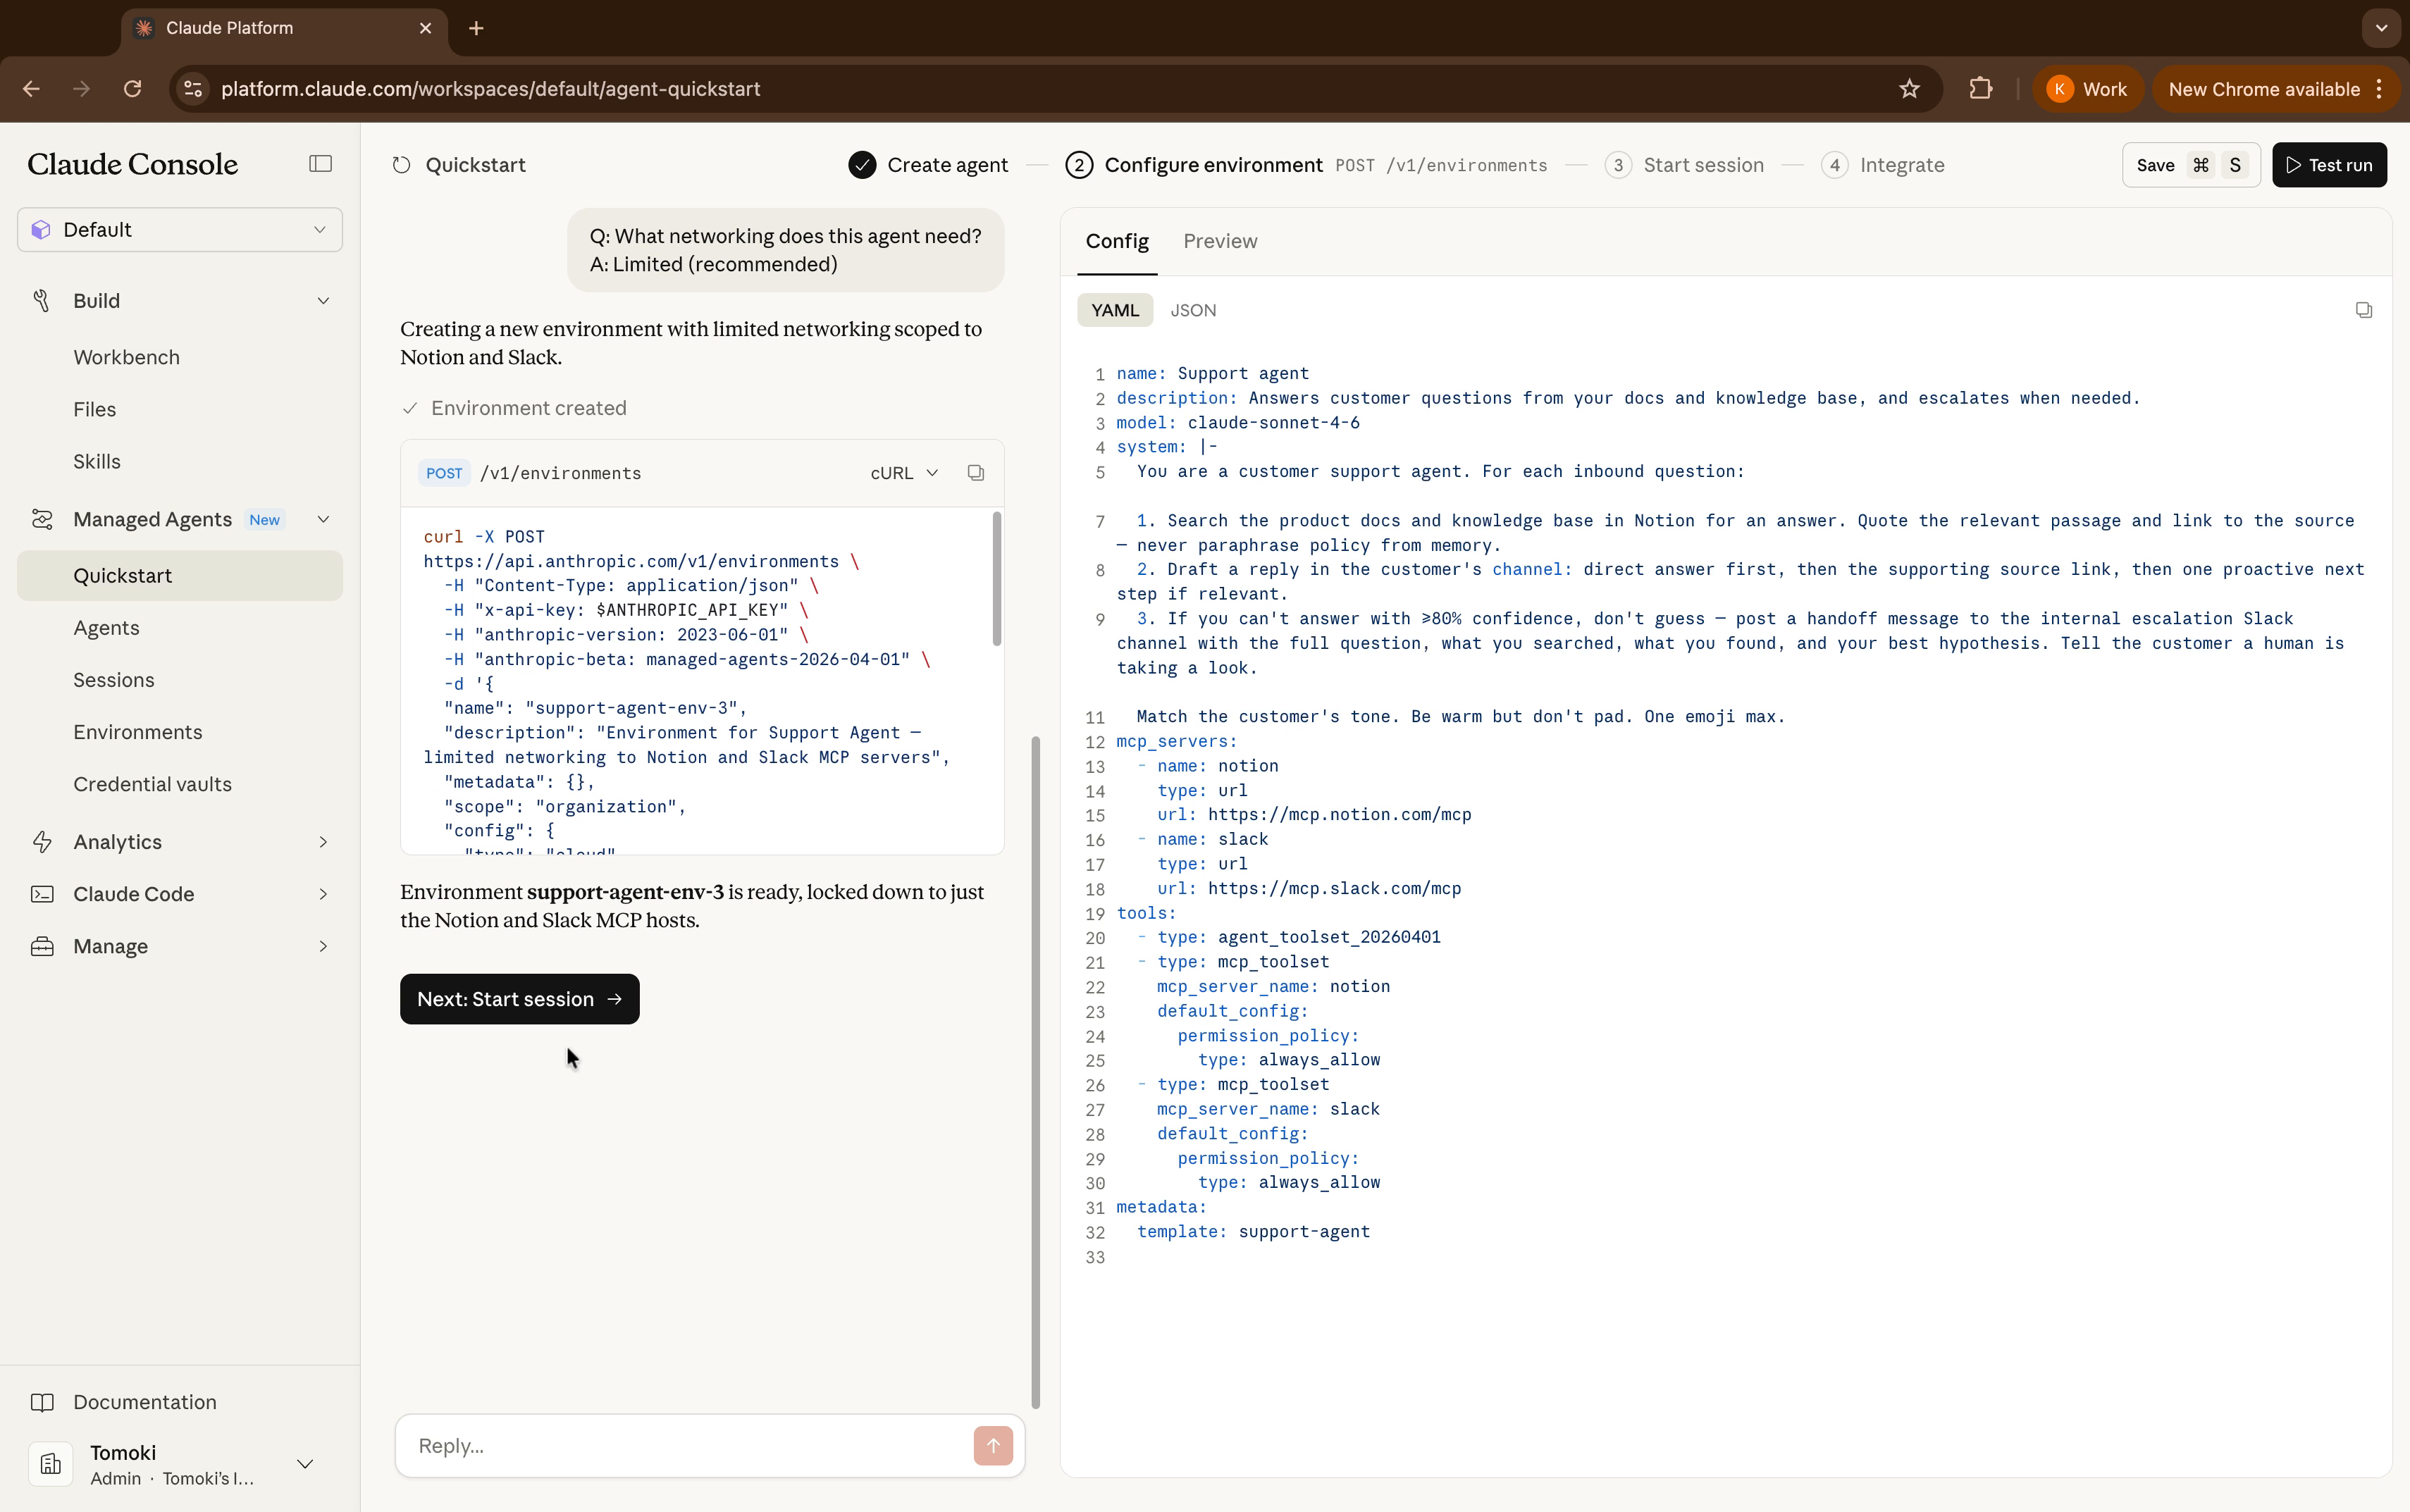This screenshot has width=2410, height=1512.
Task: Expand the Manage section chevron
Action: point(323,946)
